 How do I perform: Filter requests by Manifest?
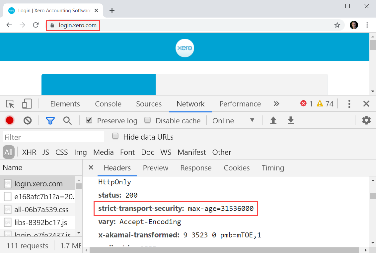click(x=191, y=153)
